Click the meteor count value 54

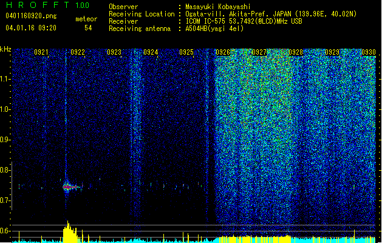coord(88,28)
